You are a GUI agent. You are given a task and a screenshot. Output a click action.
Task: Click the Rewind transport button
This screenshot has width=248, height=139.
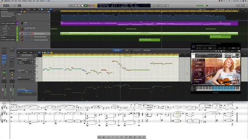coord(76,5)
